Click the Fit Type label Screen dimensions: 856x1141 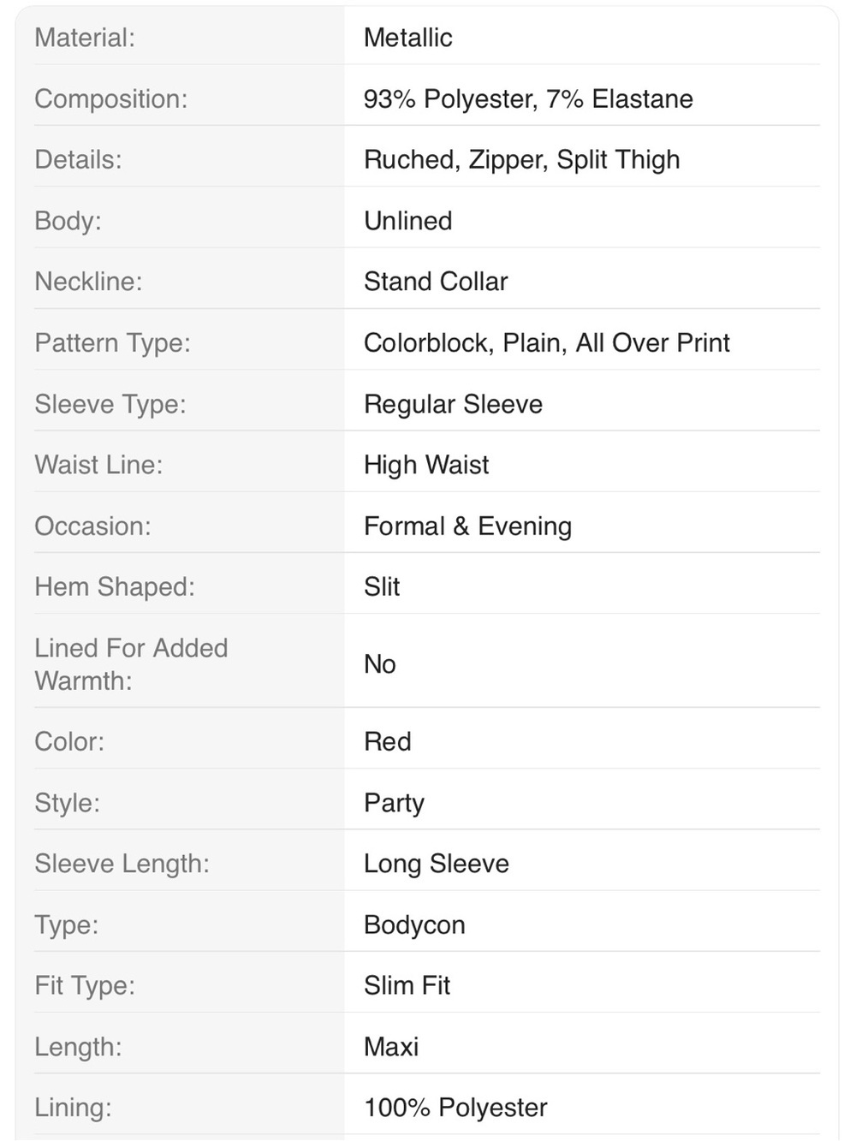[85, 986]
